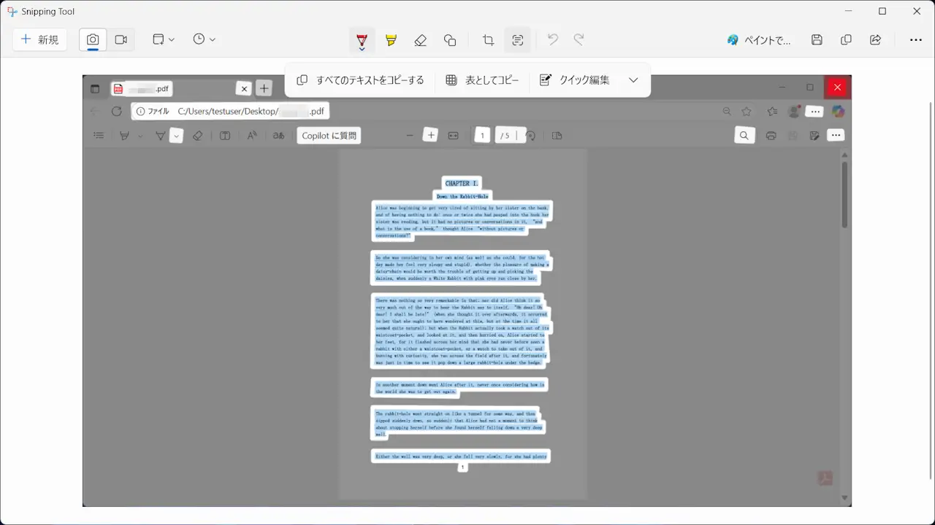The height and width of the screenshot is (525, 935).
Task: Select the red ballpoint pen tool
Action: [x=362, y=40]
